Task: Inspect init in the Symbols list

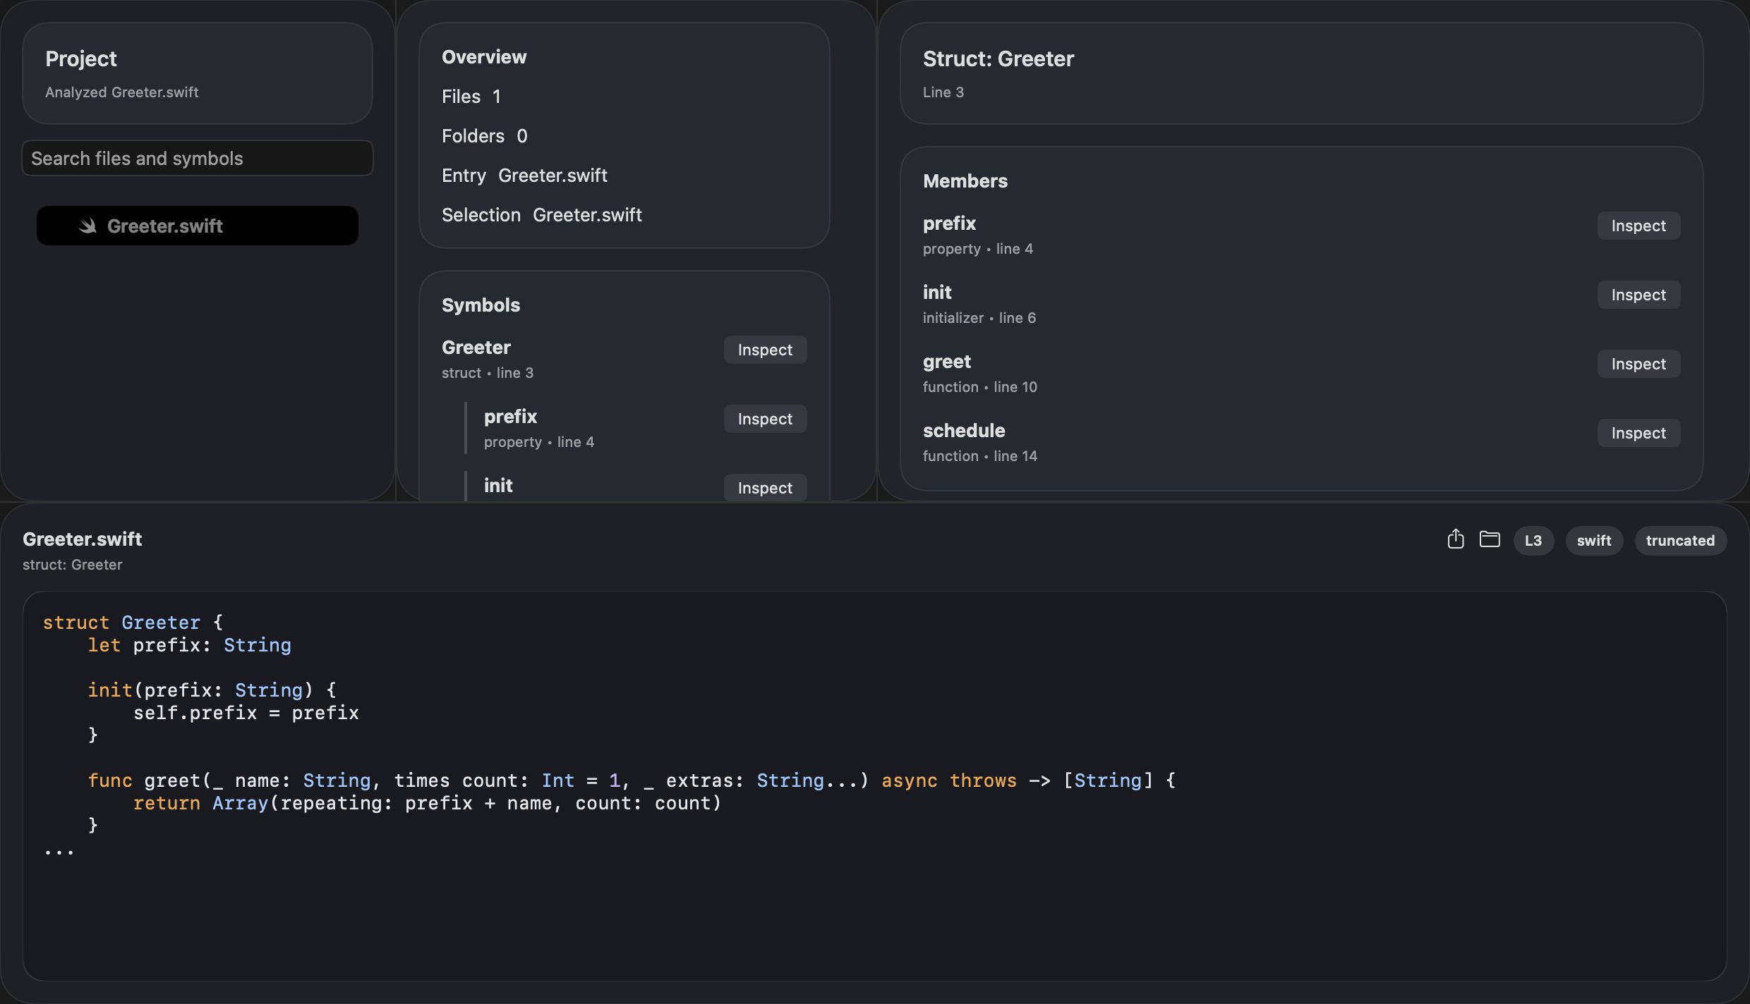Action: click(x=765, y=488)
